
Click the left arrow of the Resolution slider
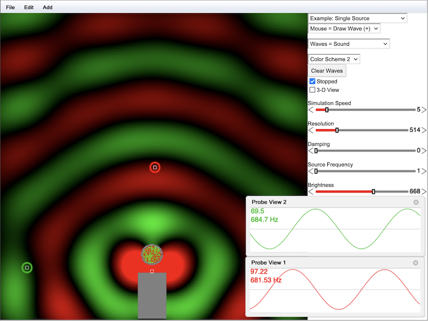tap(311, 130)
